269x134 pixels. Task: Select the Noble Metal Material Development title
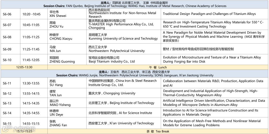[214, 36]
